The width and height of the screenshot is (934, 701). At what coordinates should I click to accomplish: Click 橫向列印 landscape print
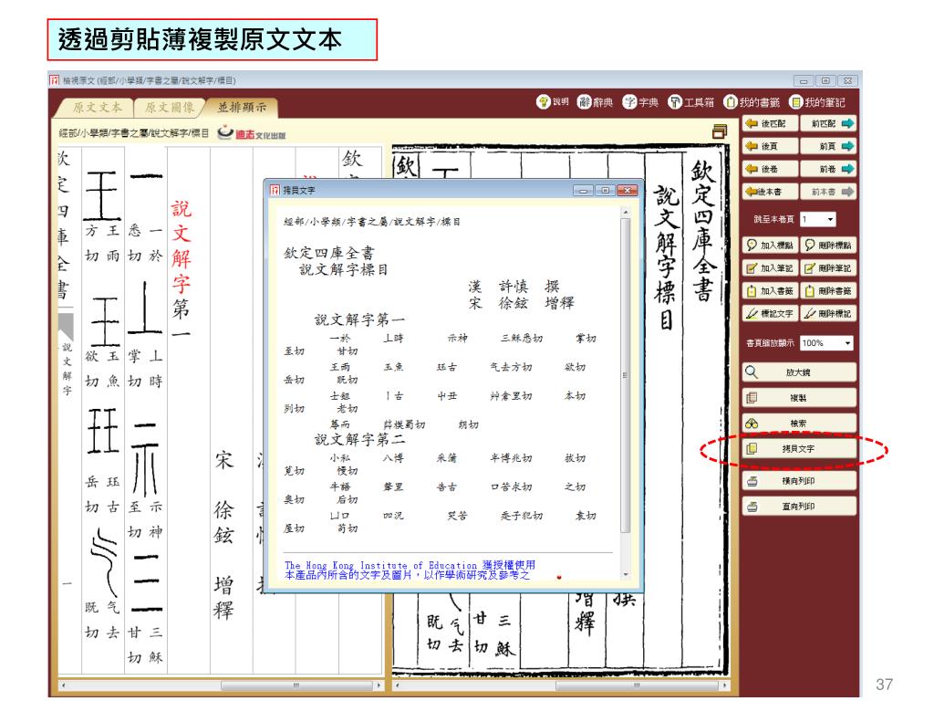tap(799, 481)
